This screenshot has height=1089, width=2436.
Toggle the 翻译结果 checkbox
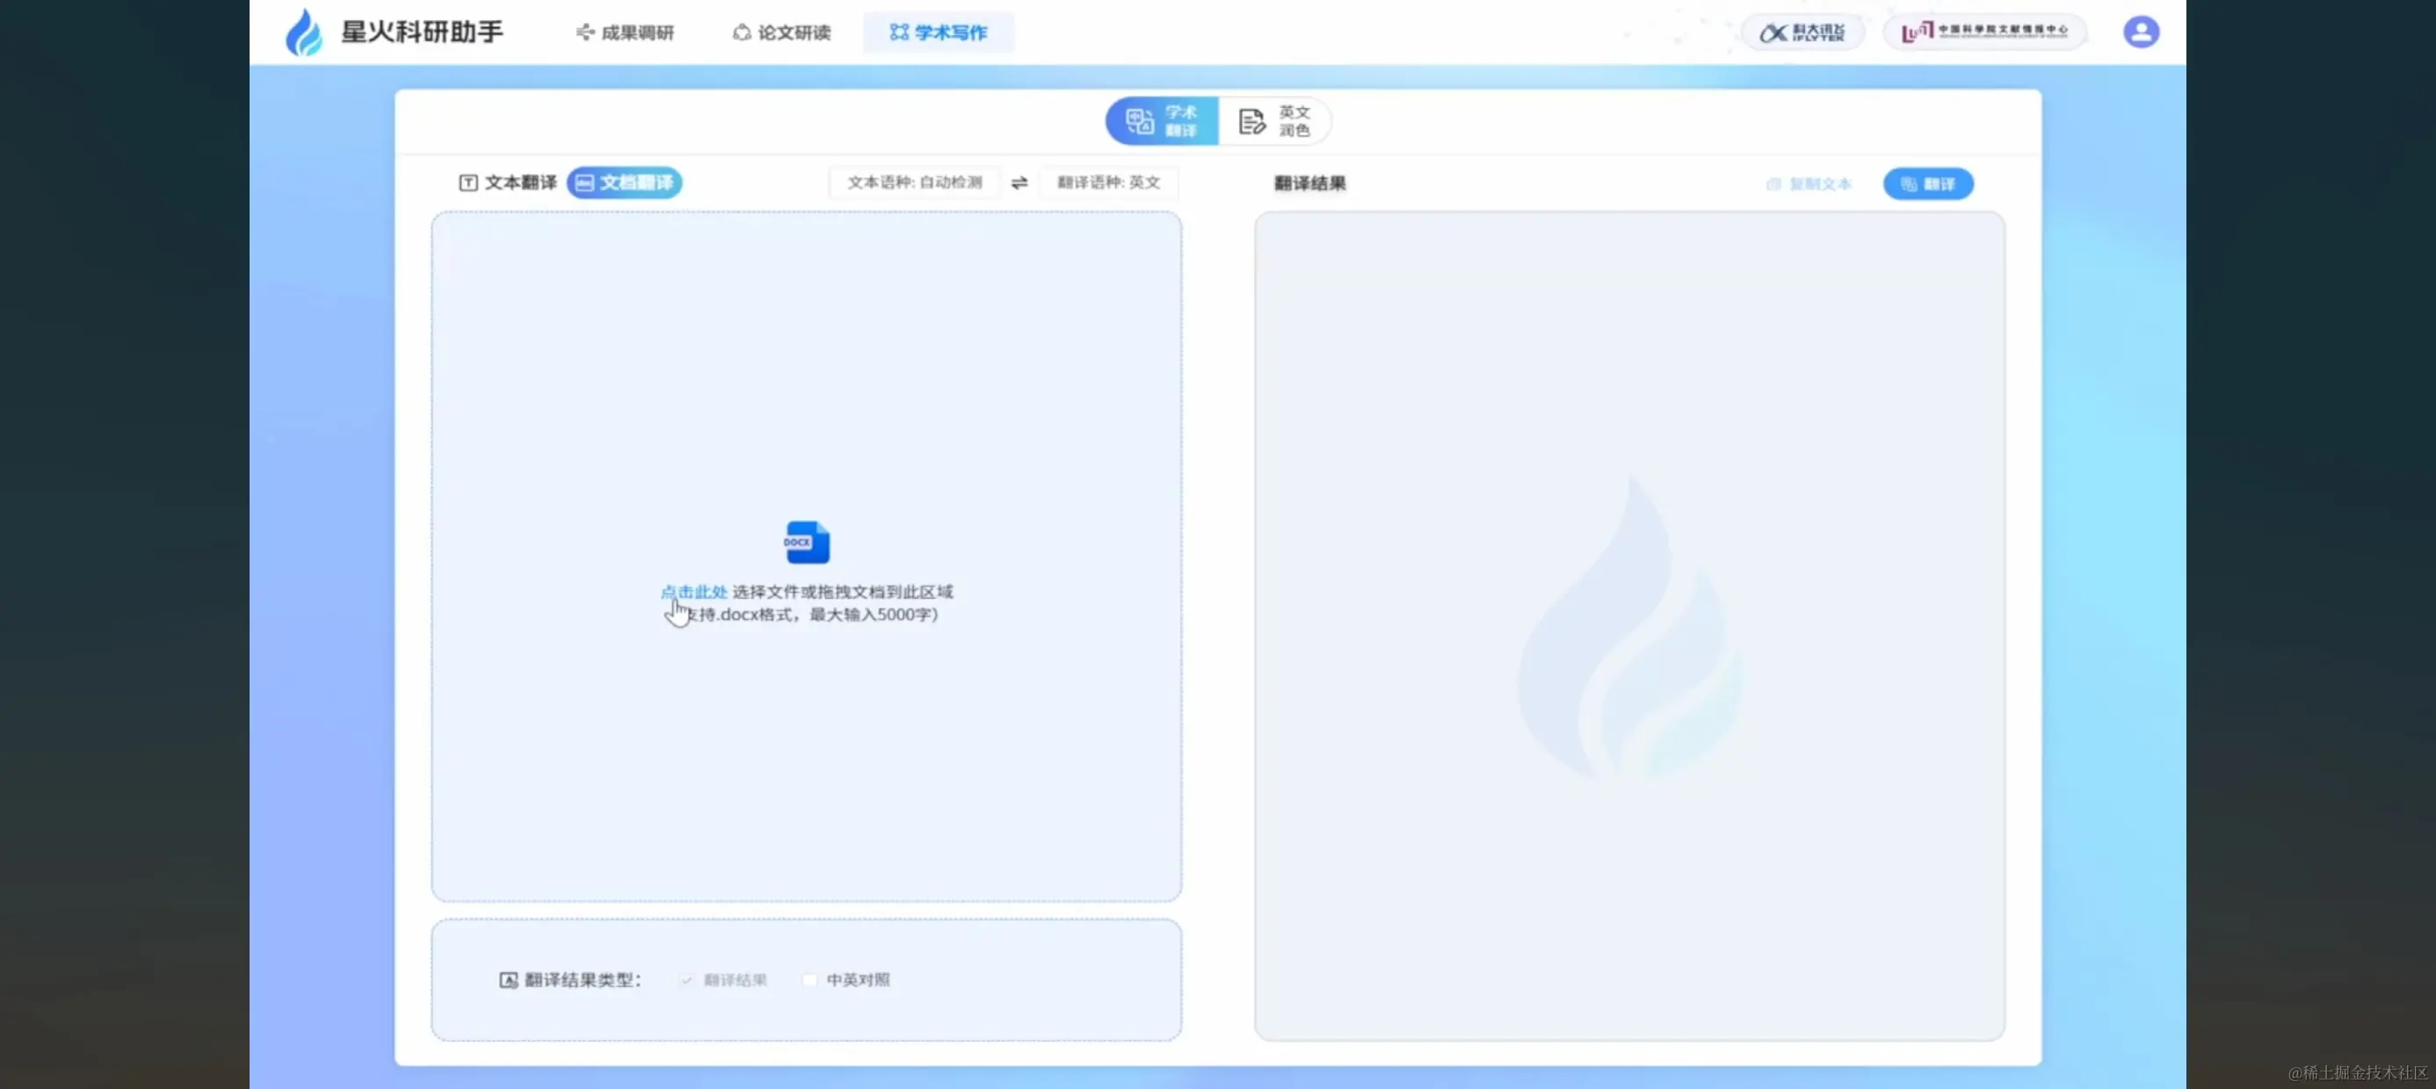coord(686,980)
